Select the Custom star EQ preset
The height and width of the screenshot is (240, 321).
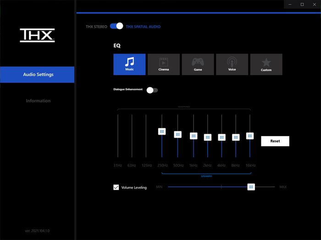(266, 65)
